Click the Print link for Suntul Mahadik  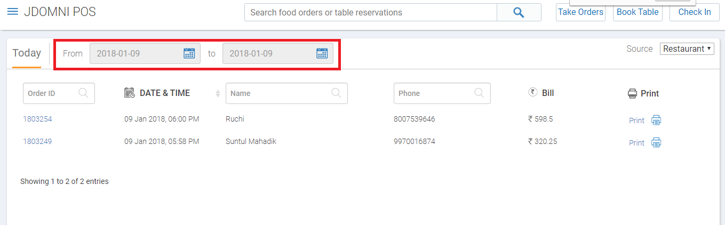coord(636,143)
